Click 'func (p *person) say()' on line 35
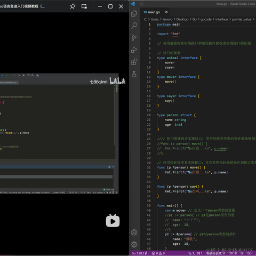Screen dimensions: 256x256 pyautogui.click(x=178, y=187)
